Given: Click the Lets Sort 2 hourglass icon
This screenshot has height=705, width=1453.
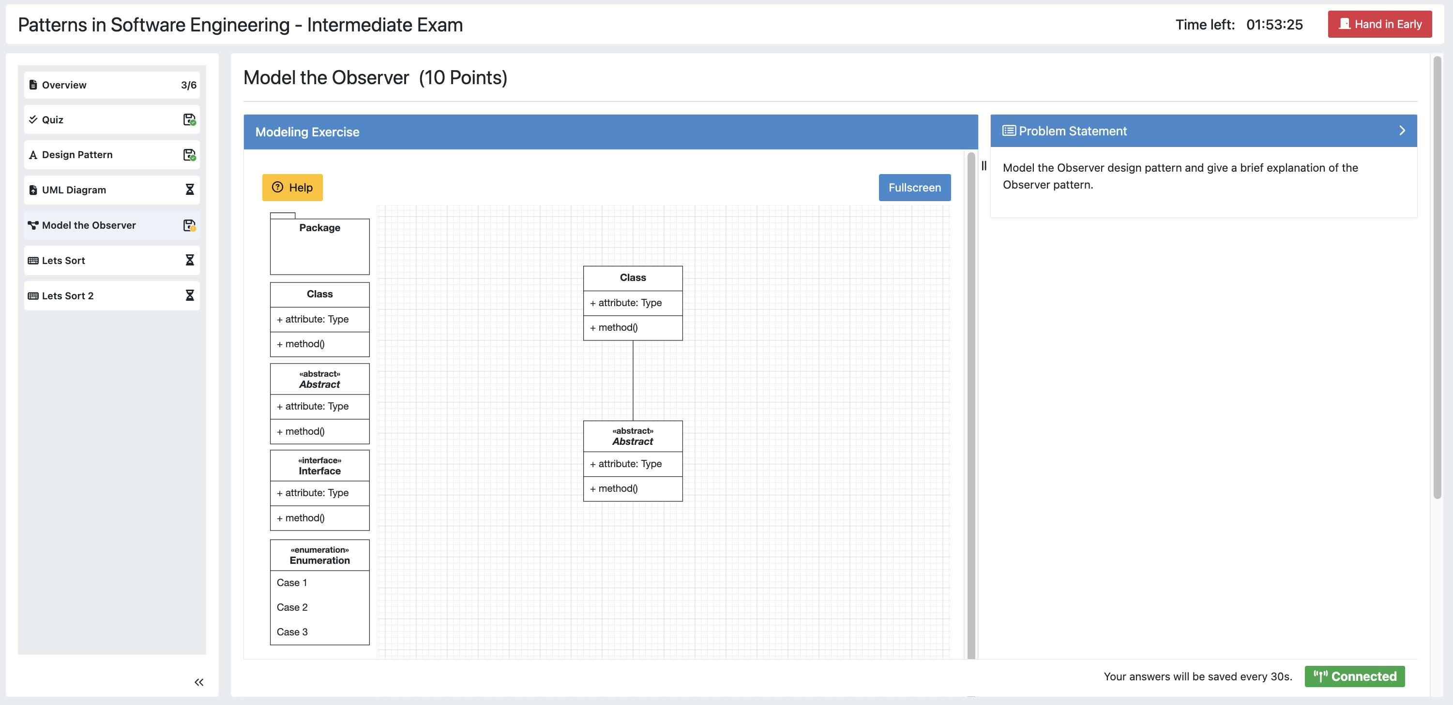Looking at the screenshot, I should [190, 296].
